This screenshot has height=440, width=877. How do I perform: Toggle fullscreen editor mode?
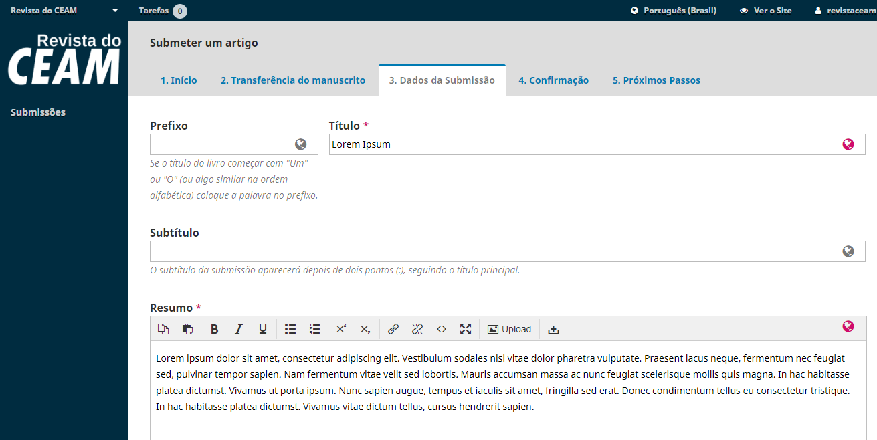[x=466, y=329]
